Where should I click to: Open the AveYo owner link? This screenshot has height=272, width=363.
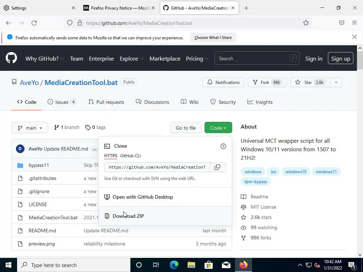(x=29, y=83)
